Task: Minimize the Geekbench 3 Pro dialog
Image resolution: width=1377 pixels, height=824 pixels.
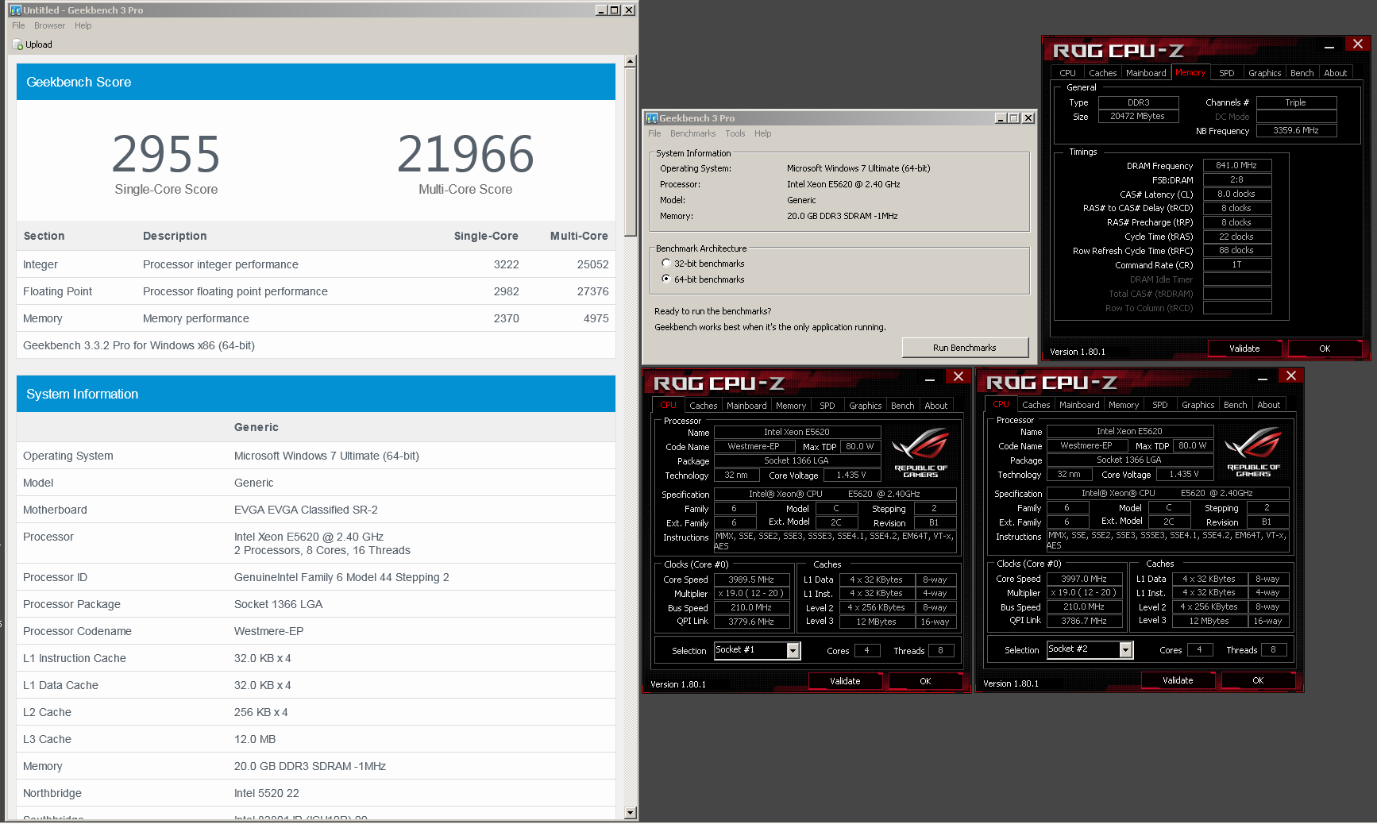Action: pyautogui.click(x=1001, y=118)
